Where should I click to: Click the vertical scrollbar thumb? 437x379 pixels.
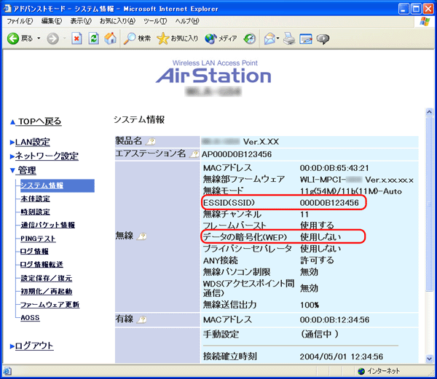pos(429,204)
